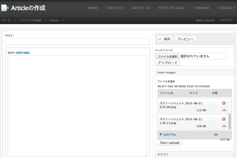Screen dimensions: 237x158
Task: Click the コンテンツの追加 breadcrumb link
Action: tap(30, 20)
